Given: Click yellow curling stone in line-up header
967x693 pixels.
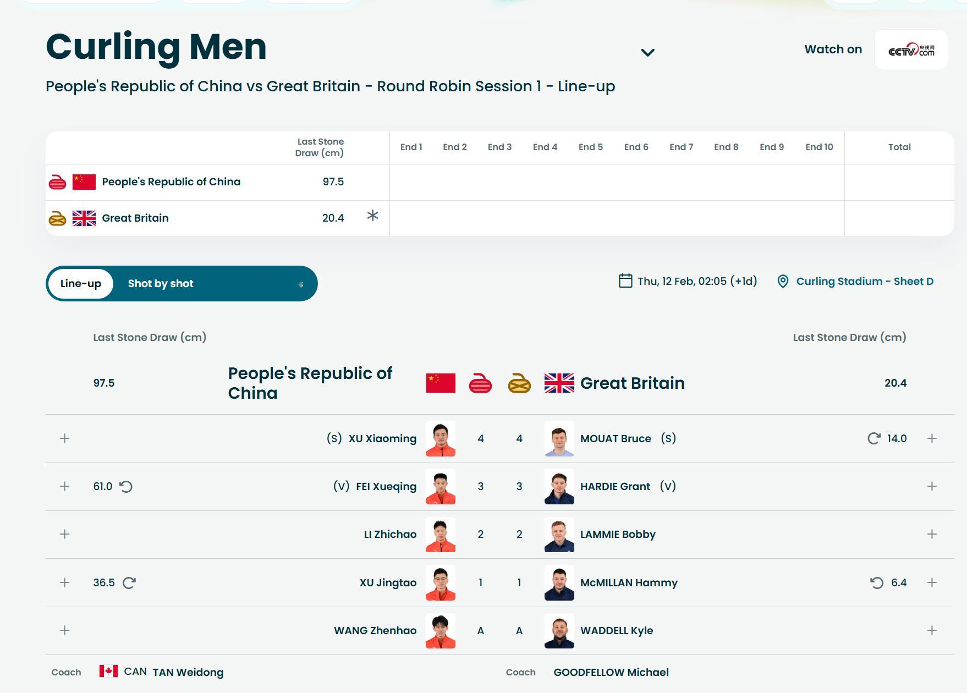Looking at the screenshot, I should coord(519,383).
